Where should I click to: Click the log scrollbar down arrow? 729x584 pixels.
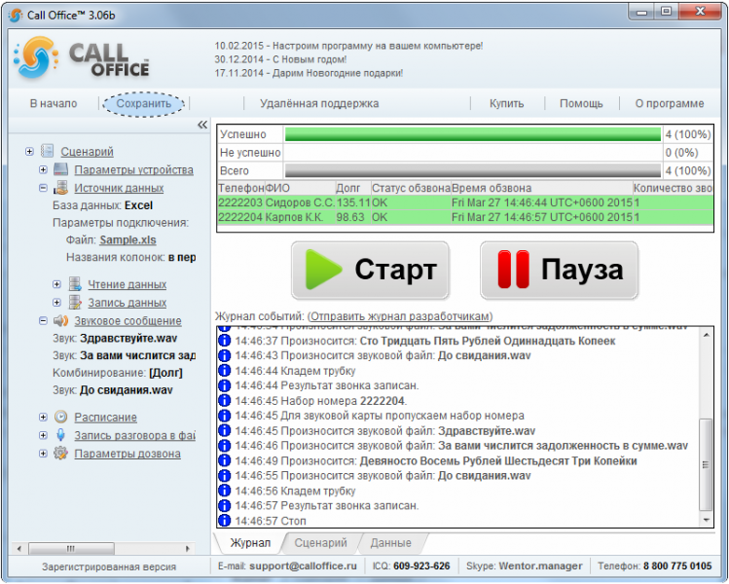pos(707,520)
